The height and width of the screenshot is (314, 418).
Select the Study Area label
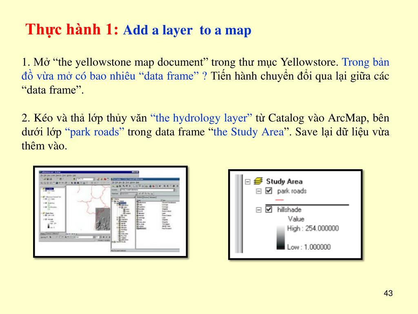click(284, 182)
